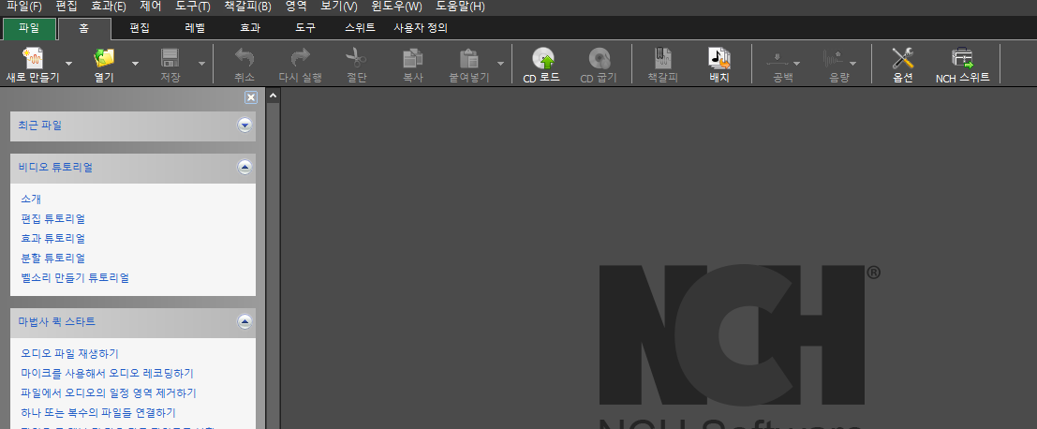Image resolution: width=1037 pixels, height=429 pixels.
Task: Click 파일에서 오디오의 일정 영역 제거하기 link
Action: [109, 392]
